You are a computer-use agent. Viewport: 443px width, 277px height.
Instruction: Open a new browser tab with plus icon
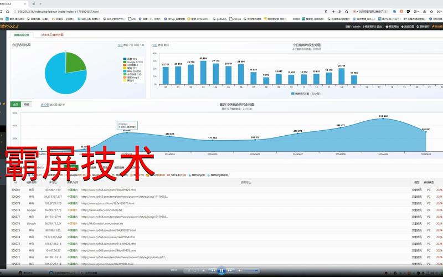coord(40,4)
